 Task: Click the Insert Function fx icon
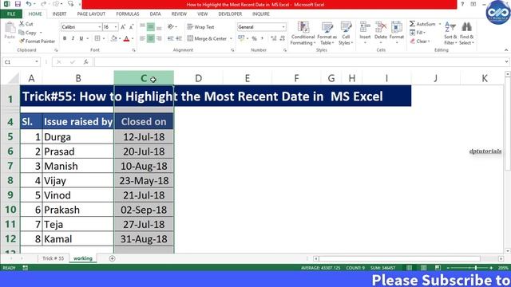click(x=85, y=62)
